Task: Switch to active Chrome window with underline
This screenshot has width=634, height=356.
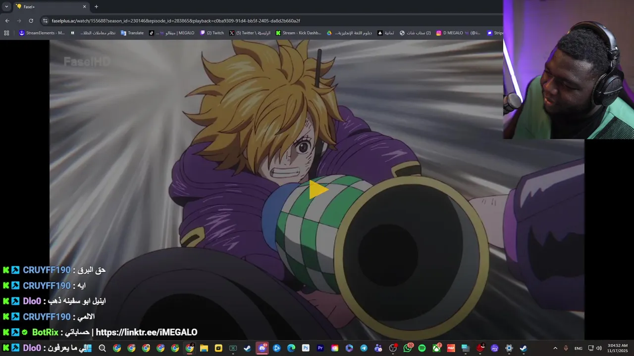Action: 190,348
